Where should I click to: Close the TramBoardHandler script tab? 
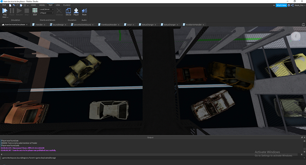point(119,25)
